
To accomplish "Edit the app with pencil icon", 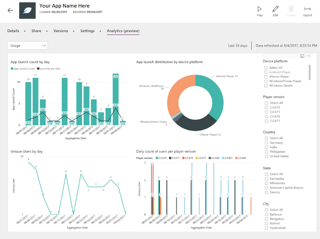I will (x=275, y=11).
